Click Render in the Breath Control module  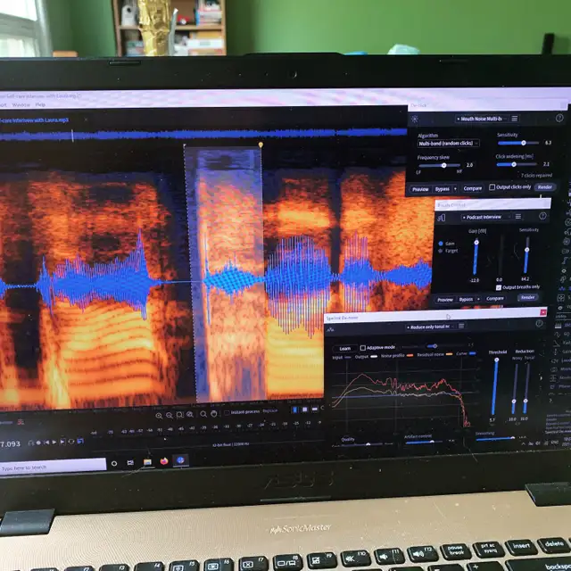click(527, 297)
